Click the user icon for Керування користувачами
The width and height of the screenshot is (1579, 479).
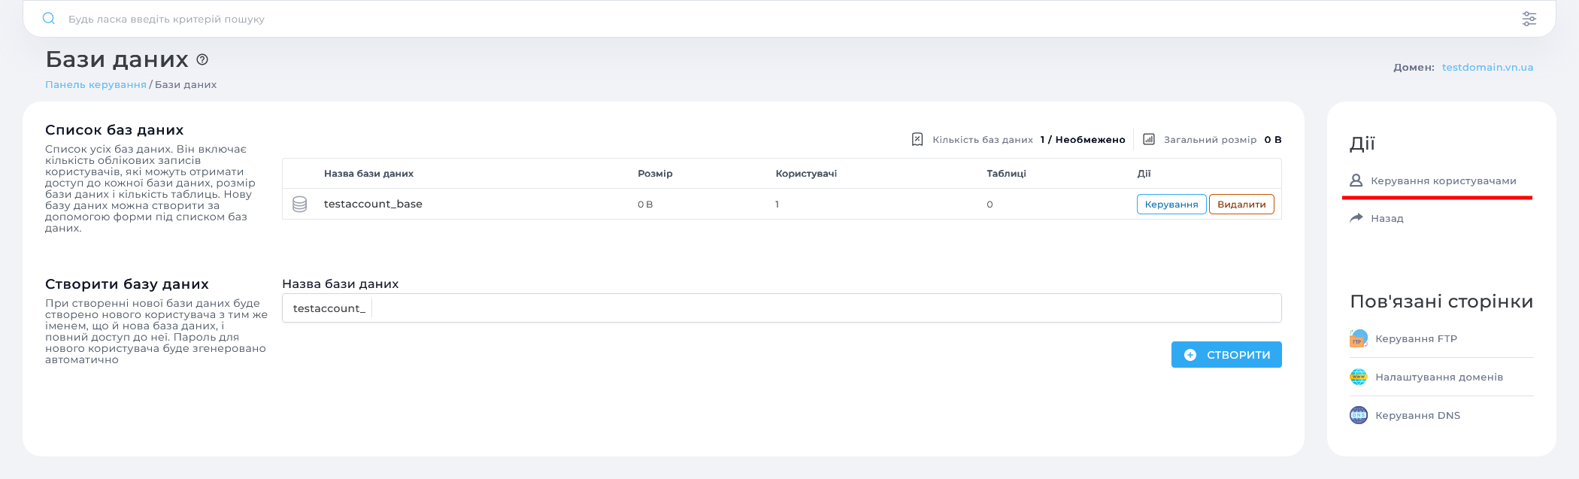pyautogui.click(x=1356, y=180)
